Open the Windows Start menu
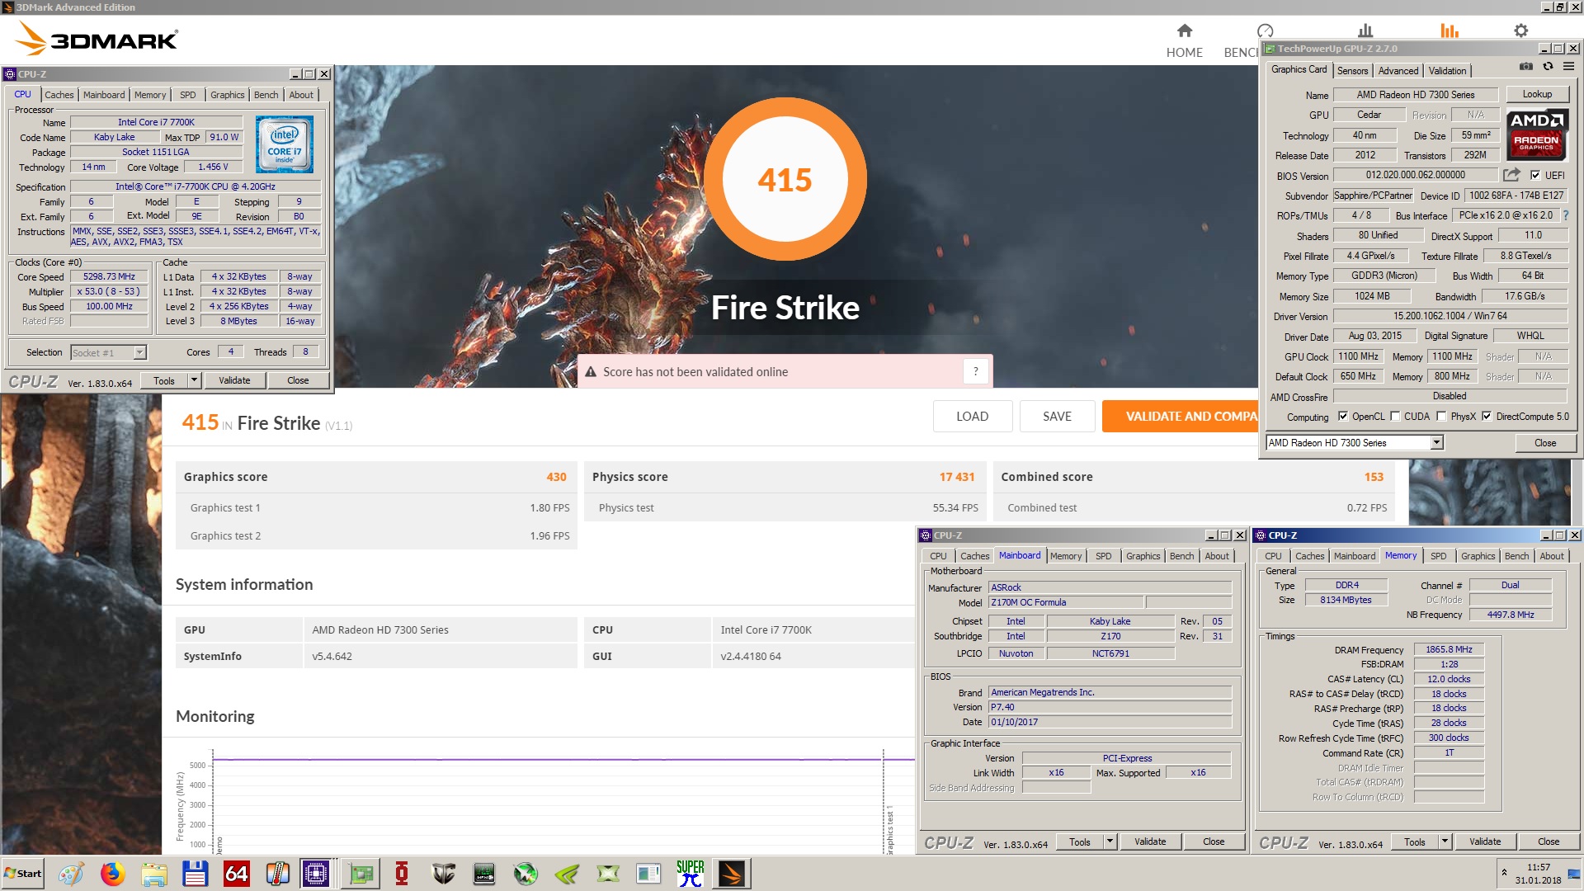Viewport: 1584px width, 891px height. (x=23, y=874)
